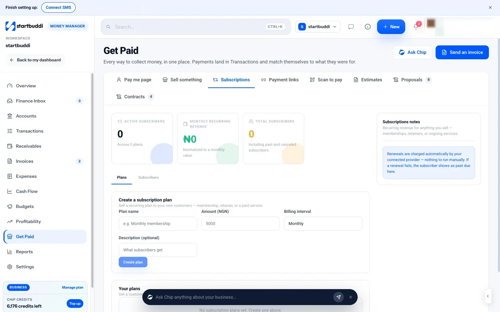Close the Ask Chip prompt bar

[351, 297]
